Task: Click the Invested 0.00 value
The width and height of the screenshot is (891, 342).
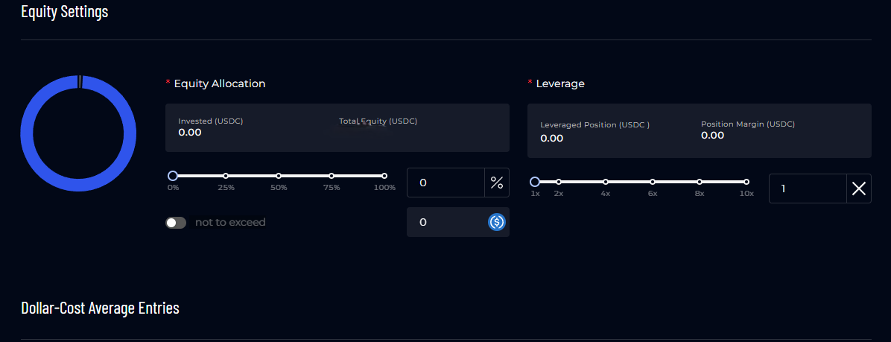Action: click(190, 133)
